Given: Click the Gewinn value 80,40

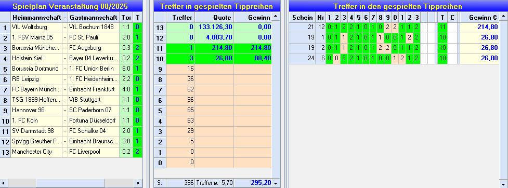Looking at the screenshot, I should (253, 59).
